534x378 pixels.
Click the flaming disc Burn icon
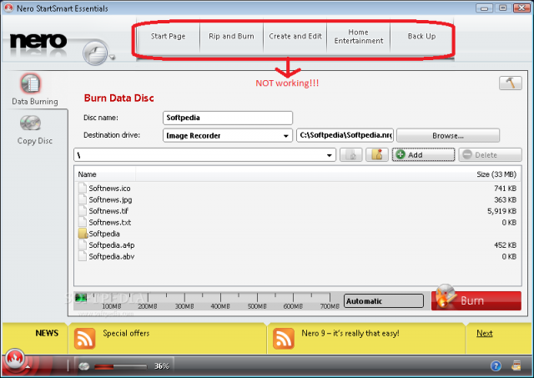pos(446,295)
